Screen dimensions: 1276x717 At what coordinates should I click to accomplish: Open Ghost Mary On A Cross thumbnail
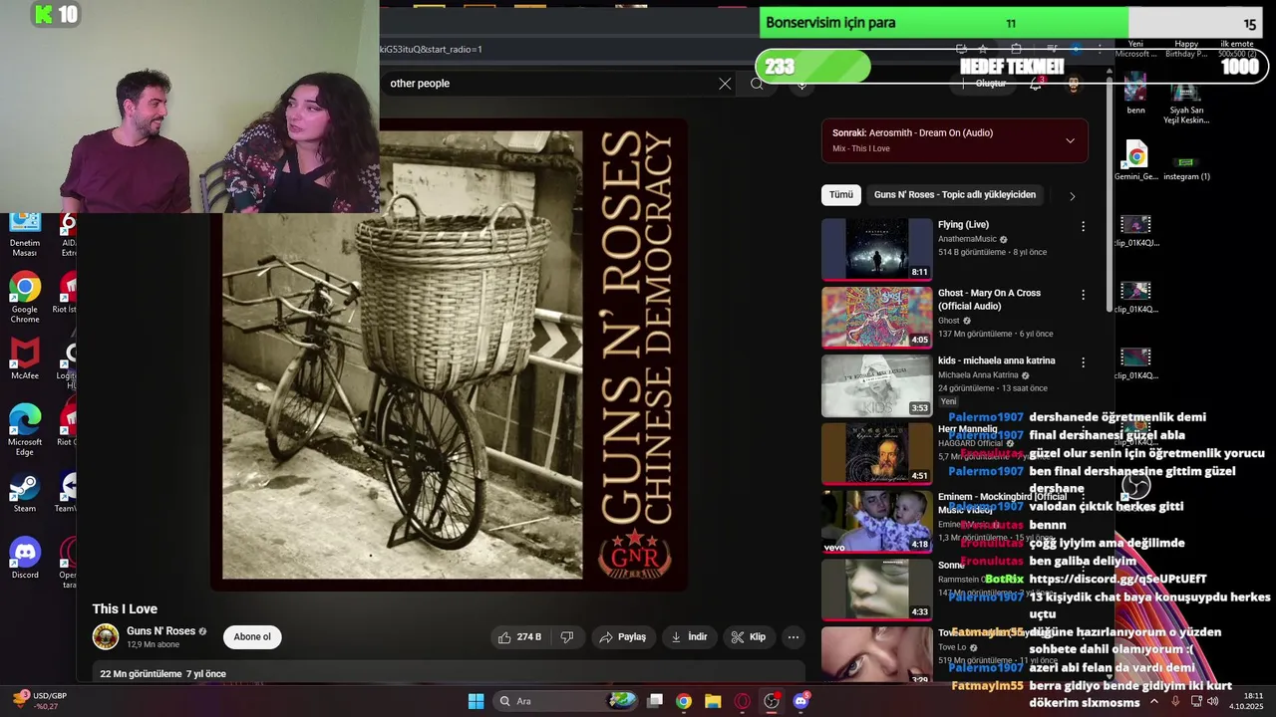coord(877,318)
